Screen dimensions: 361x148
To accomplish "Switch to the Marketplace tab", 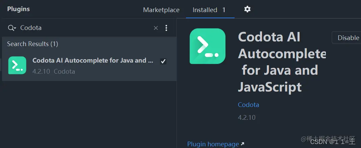I will (x=161, y=10).
